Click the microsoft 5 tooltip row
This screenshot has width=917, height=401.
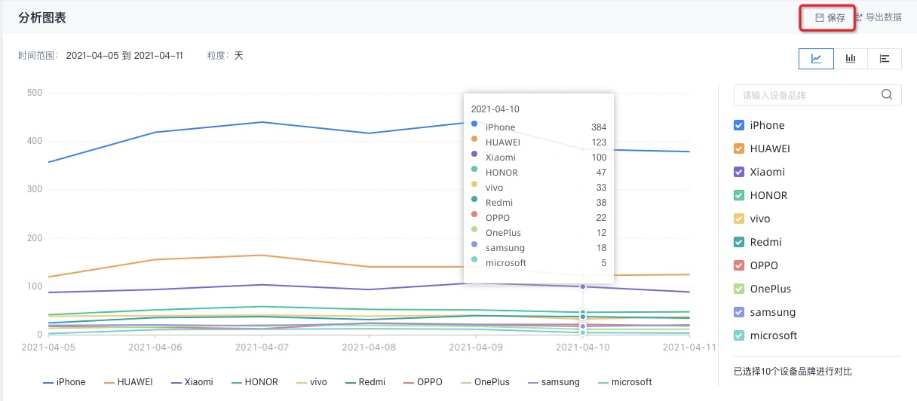pos(538,263)
